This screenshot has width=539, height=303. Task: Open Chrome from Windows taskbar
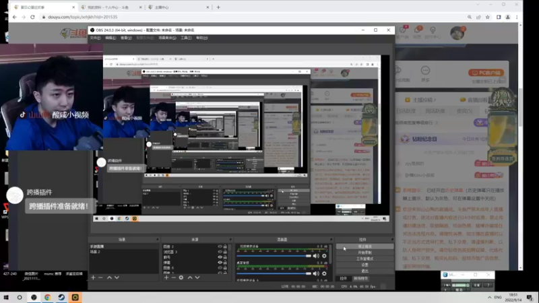coord(47,298)
